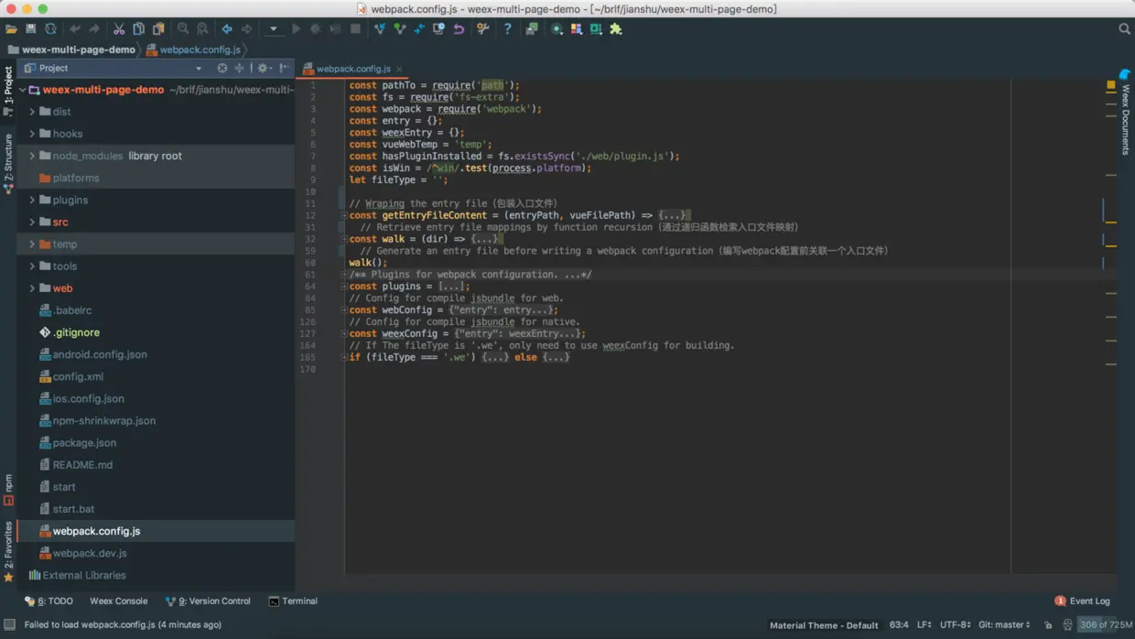Click the Help question mark icon
The width and height of the screenshot is (1135, 639).
click(507, 29)
